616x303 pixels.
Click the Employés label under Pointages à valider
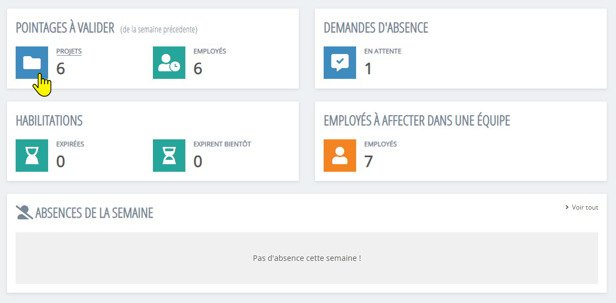pos(210,51)
